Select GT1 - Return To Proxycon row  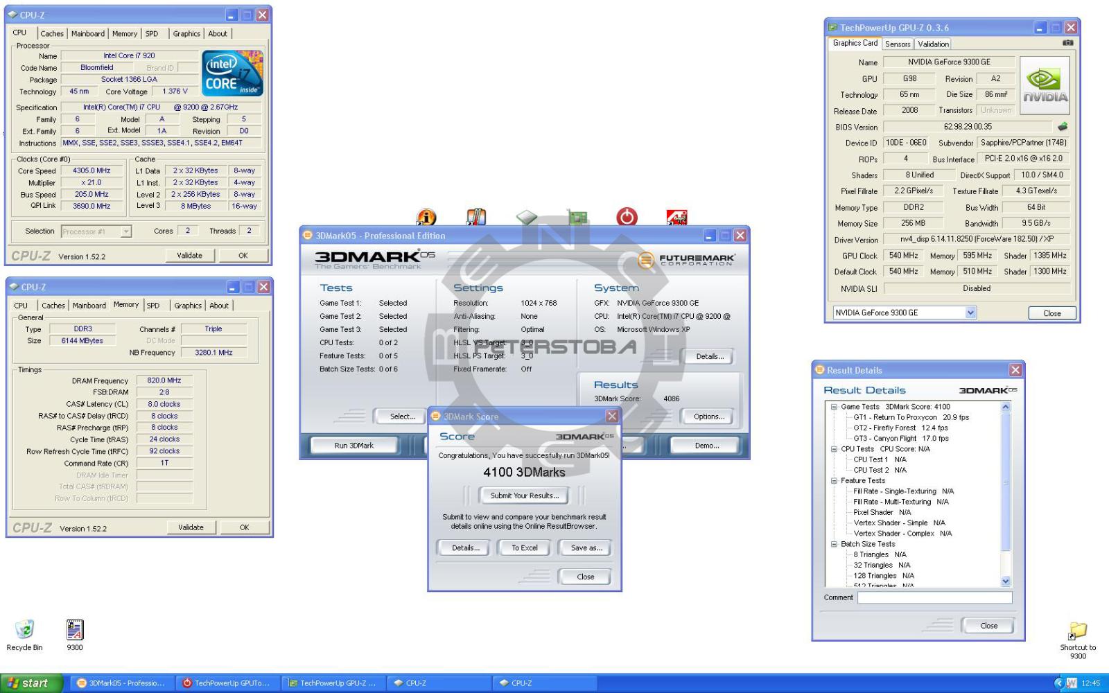911,417
